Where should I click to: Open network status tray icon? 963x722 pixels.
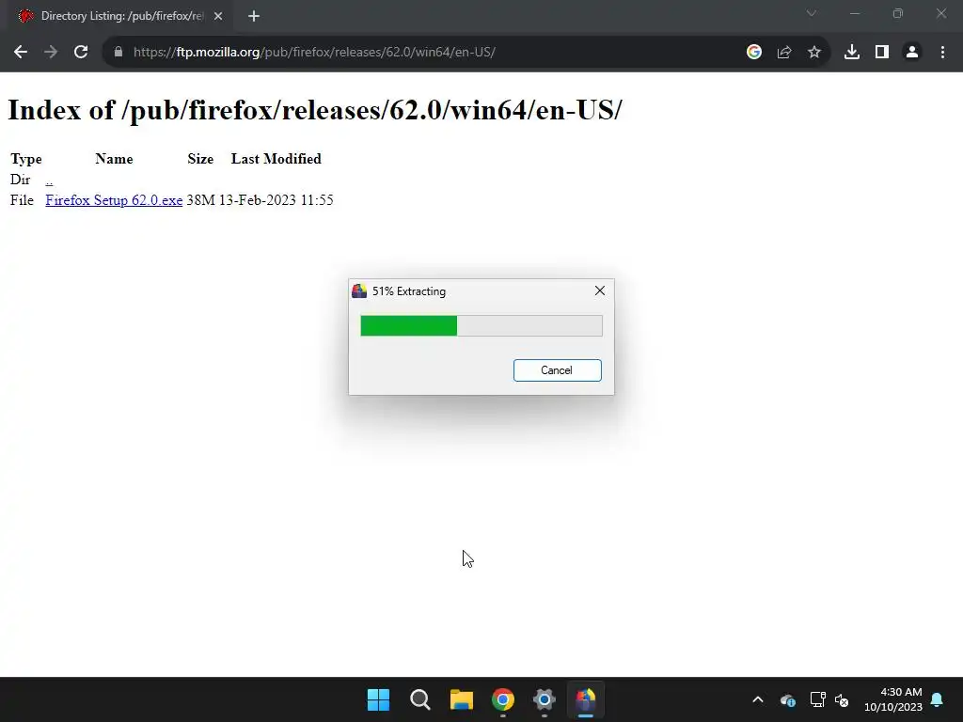point(817,699)
